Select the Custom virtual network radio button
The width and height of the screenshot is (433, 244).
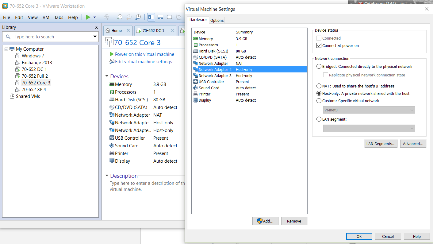pos(319,101)
